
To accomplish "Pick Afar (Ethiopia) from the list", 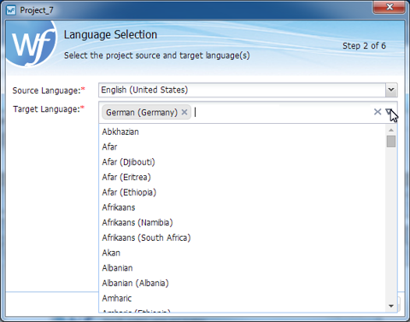I will coord(242,192).
